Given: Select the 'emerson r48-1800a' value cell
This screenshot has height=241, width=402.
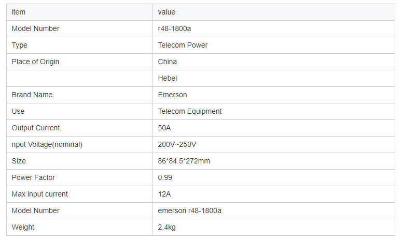Looking at the screenshot, I should pyautogui.click(x=274, y=210).
